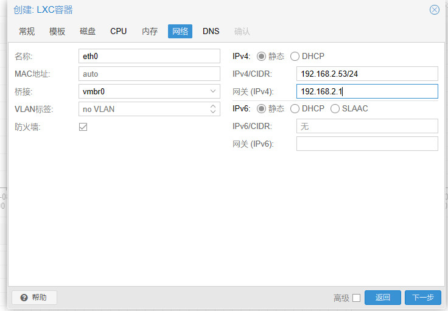Toggle the 防火墙 checkbox
The image size is (448, 311).
pos(83,127)
